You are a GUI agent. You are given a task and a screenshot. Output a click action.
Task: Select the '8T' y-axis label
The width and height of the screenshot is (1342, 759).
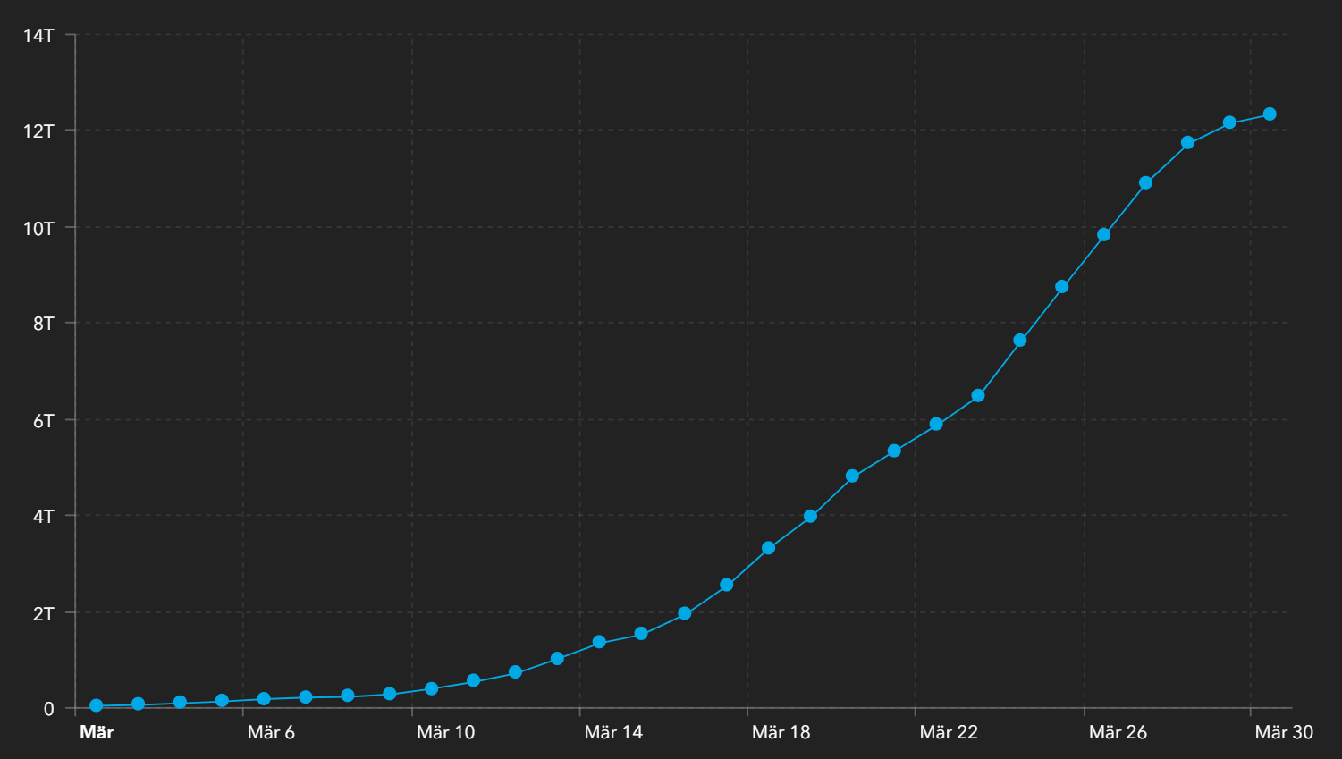coord(44,324)
